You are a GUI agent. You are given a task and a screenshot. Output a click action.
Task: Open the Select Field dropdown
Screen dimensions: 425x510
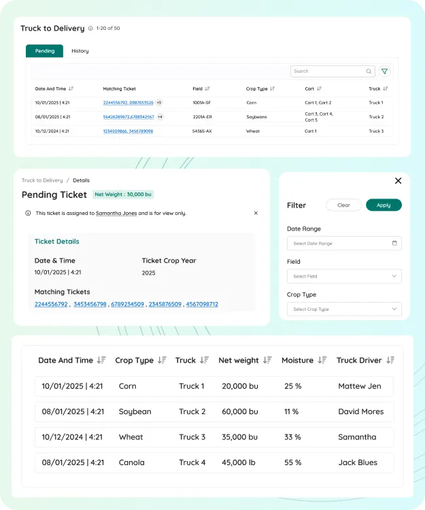click(344, 276)
